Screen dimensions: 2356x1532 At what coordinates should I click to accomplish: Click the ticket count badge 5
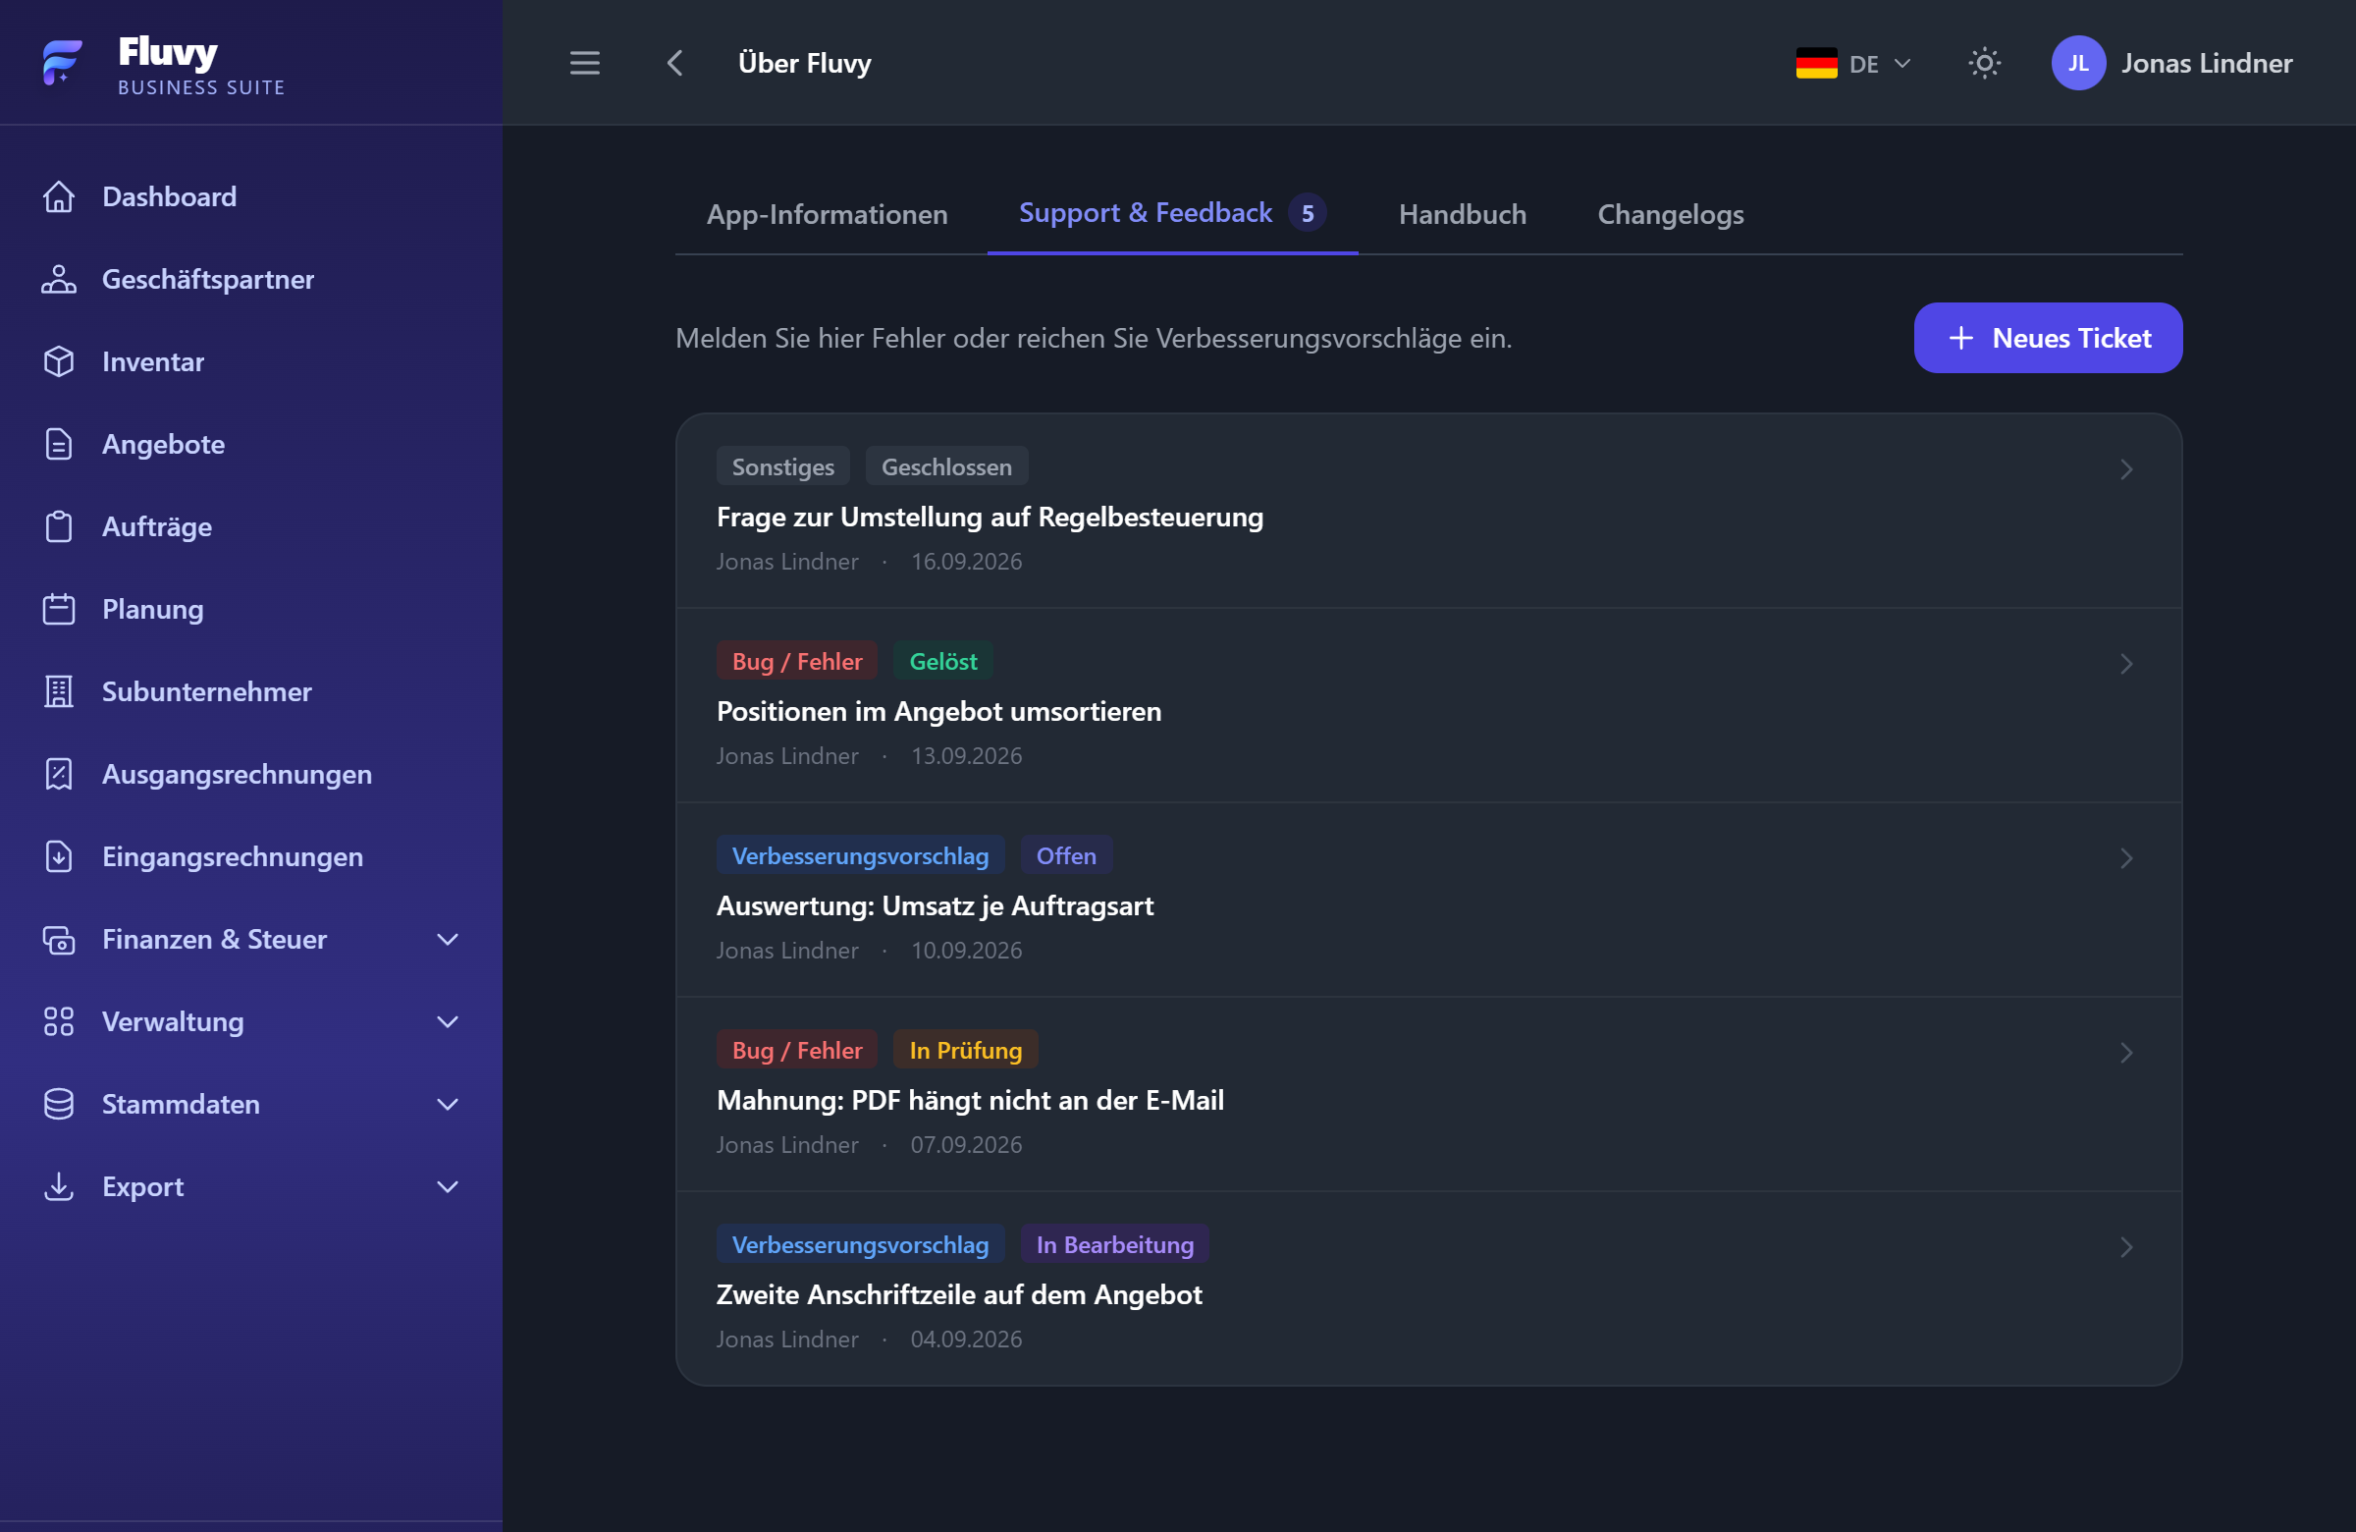click(1307, 213)
